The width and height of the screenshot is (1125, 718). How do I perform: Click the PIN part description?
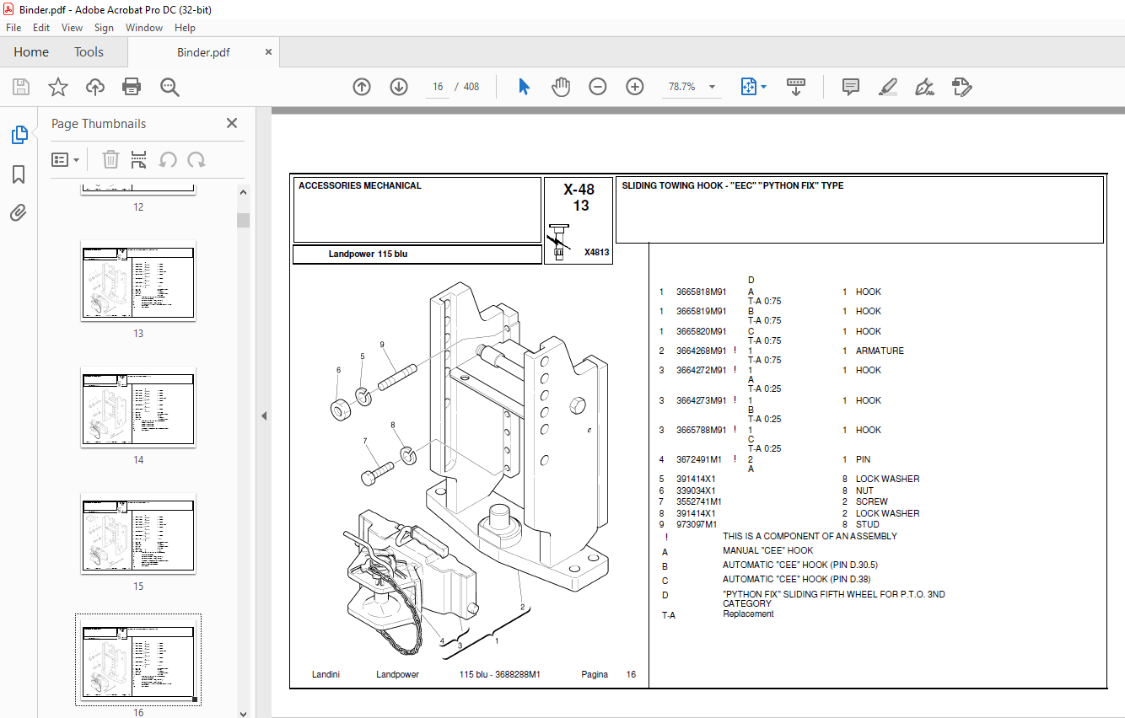pyautogui.click(x=863, y=460)
